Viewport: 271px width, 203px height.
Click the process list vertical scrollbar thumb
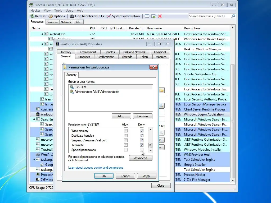pos(233,121)
